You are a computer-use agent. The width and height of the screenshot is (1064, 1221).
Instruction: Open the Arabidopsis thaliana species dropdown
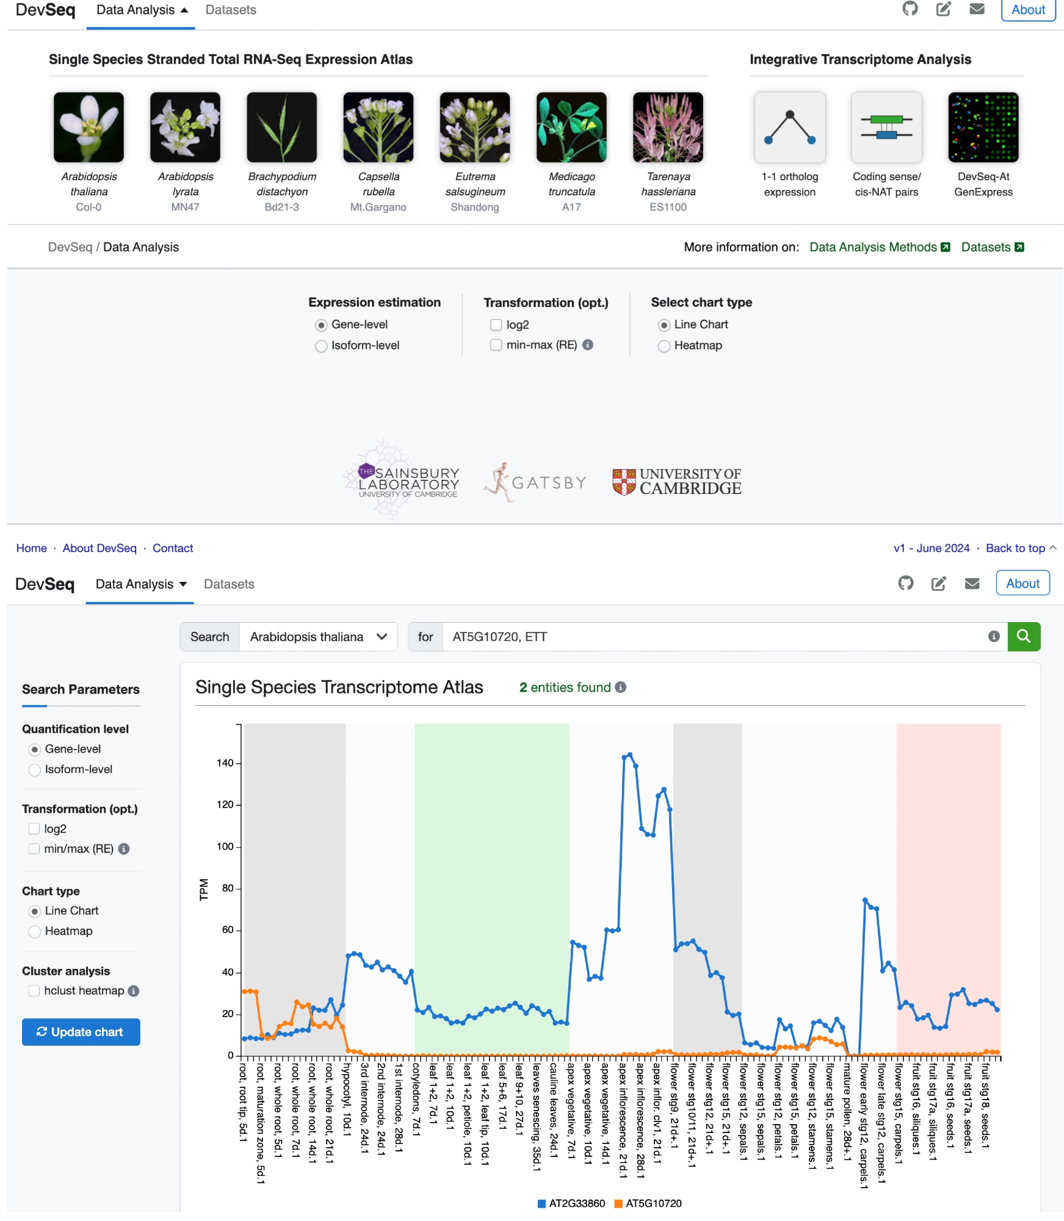pos(318,637)
